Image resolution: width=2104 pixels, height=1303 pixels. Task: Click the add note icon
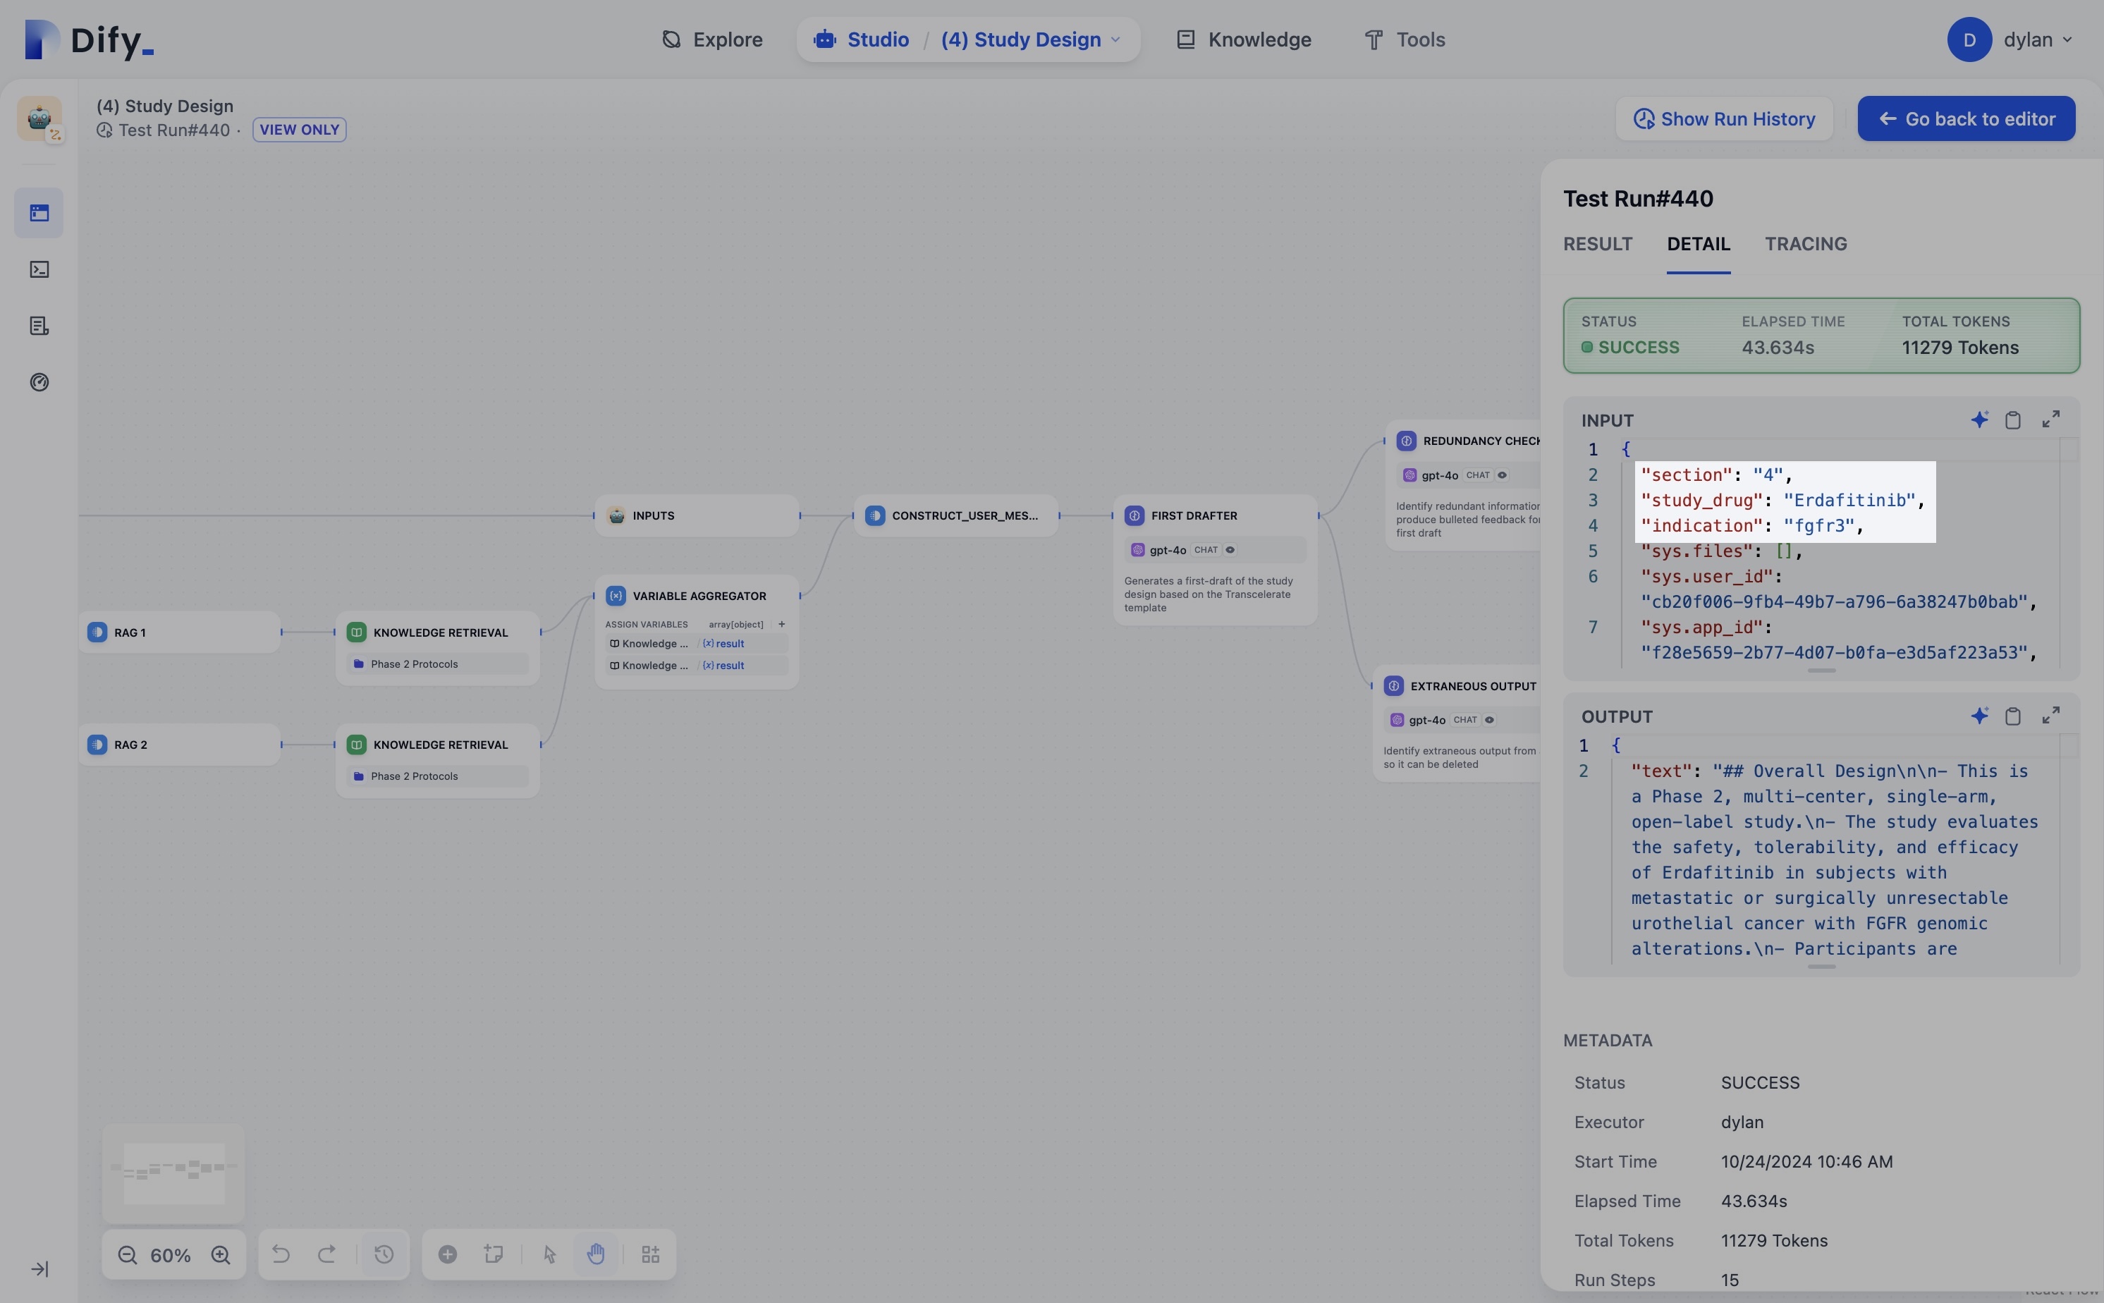point(493,1254)
